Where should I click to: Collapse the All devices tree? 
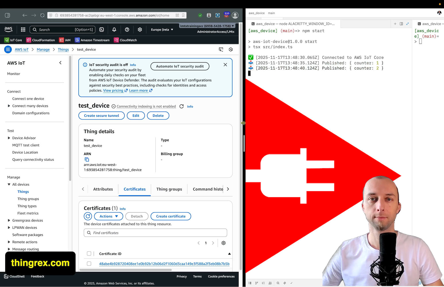[9, 184]
